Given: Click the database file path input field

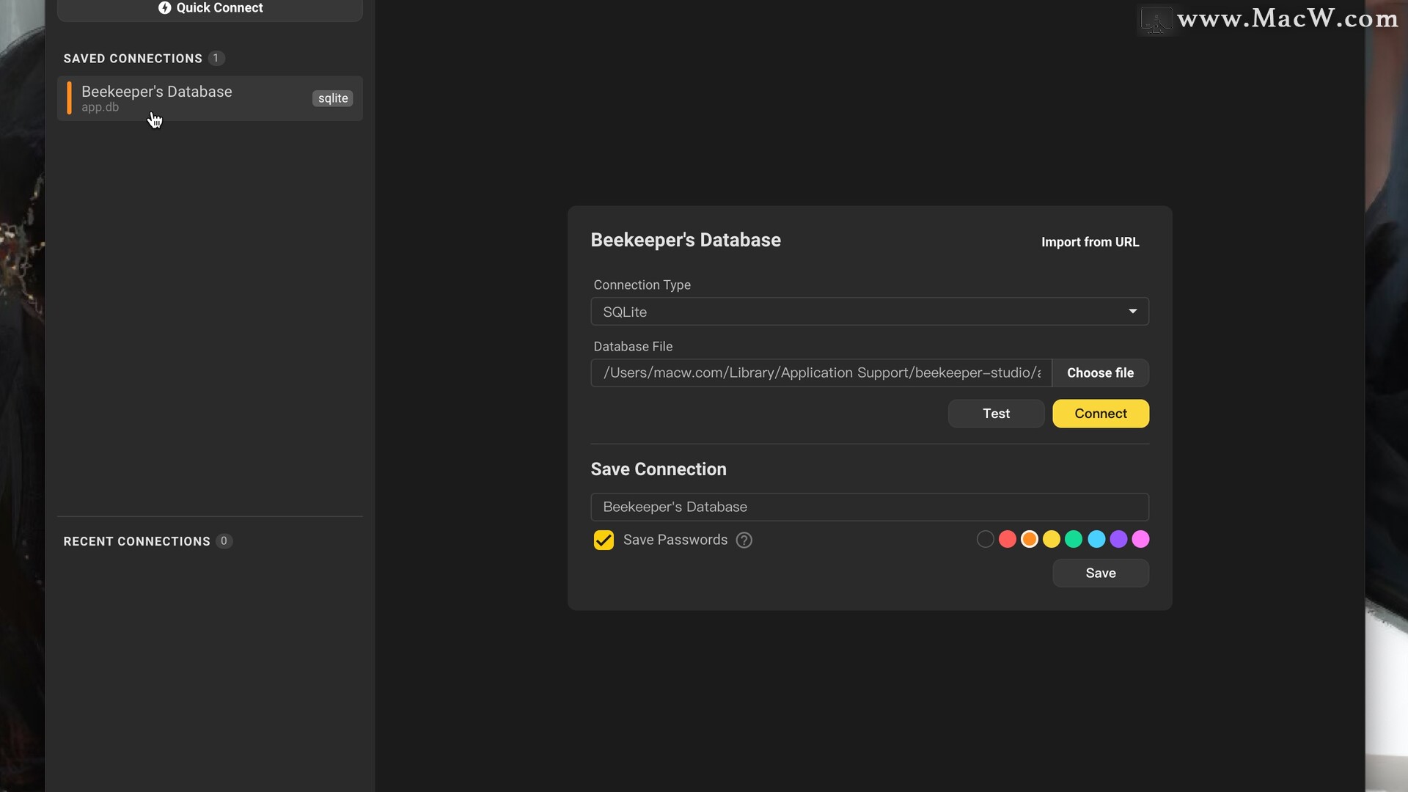Looking at the screenshot, I should pyautogui.click(x=821, y=373).
